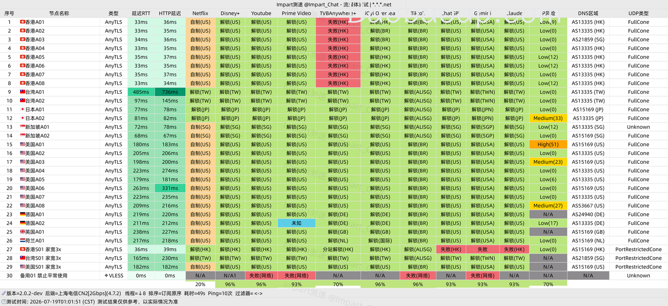Click the UK flag beside 英国A01
The image size is (668, 306).
[23, 232]
